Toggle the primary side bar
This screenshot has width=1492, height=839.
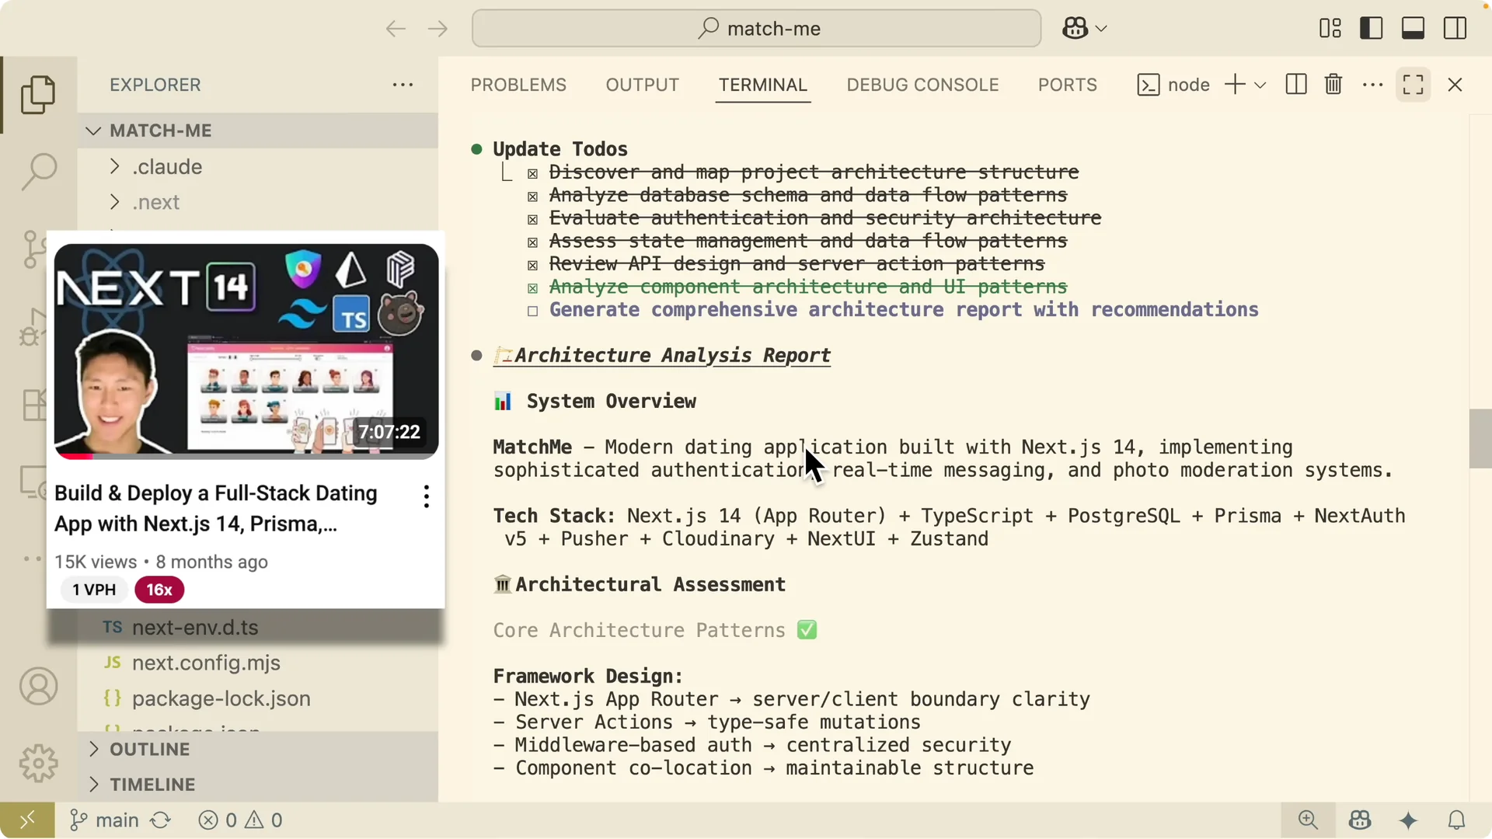[1372, 29]
